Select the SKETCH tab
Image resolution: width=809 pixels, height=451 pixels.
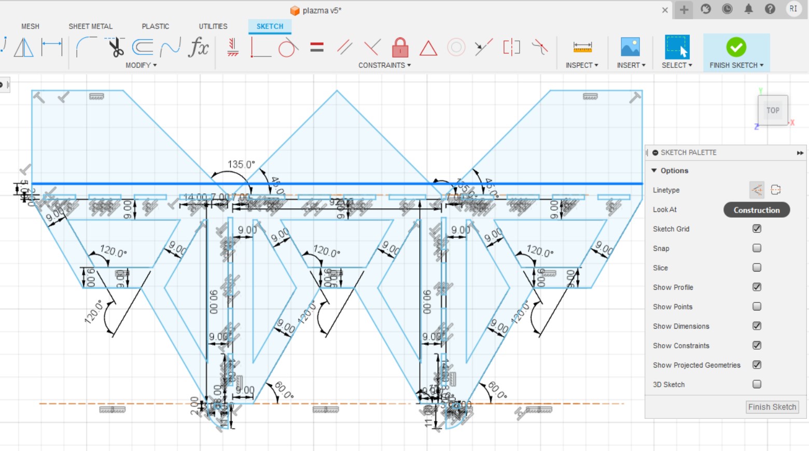point(270,26)
